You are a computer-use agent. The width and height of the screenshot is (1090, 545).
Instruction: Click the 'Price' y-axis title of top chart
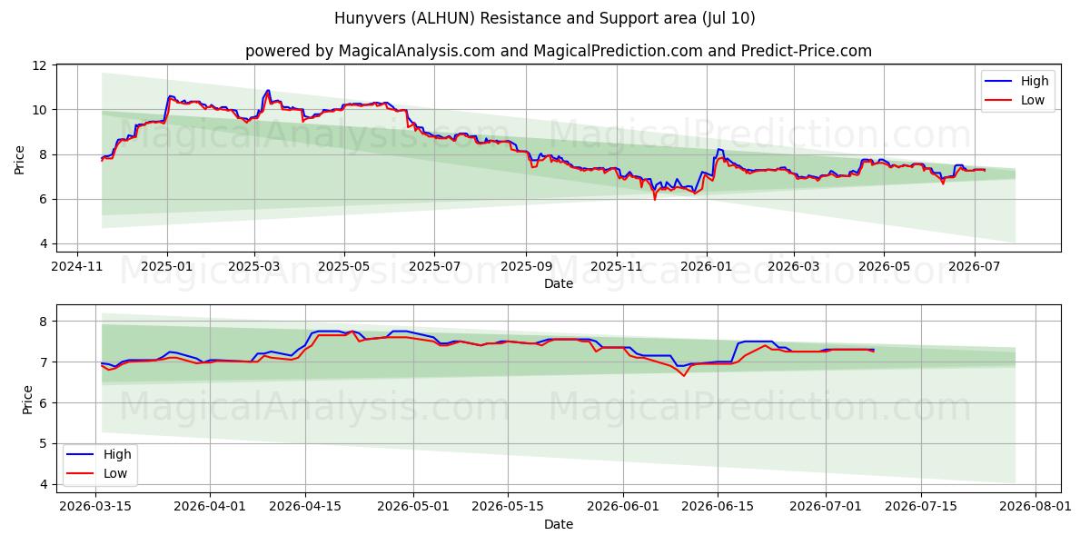tap(20, 158)
